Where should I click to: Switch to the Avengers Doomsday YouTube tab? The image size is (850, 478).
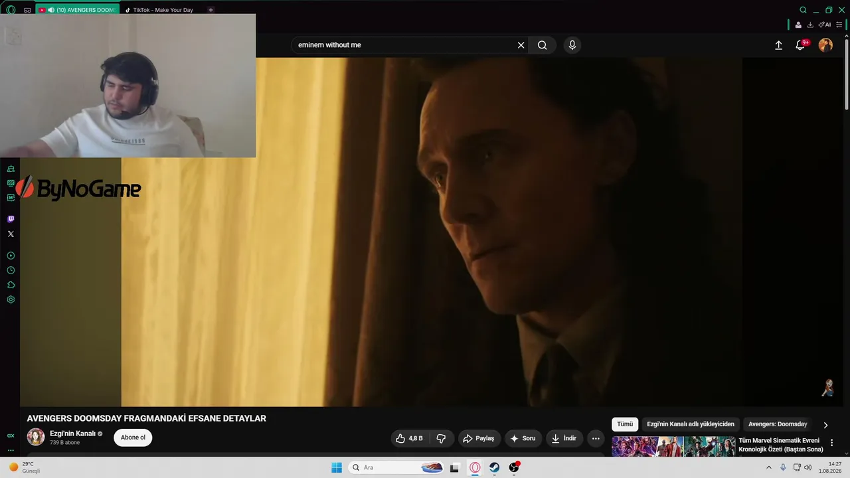click(78, 10)
